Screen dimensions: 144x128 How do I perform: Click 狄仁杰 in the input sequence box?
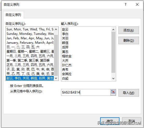[x=67, y=65]
